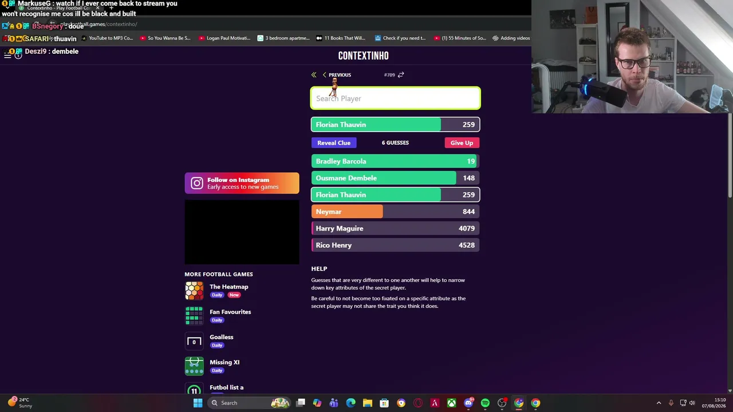The width and height of the screenshot is (733, 412).
Task: Open So You Wanna Be S... bookmark
Action: (x=165, y=38)
